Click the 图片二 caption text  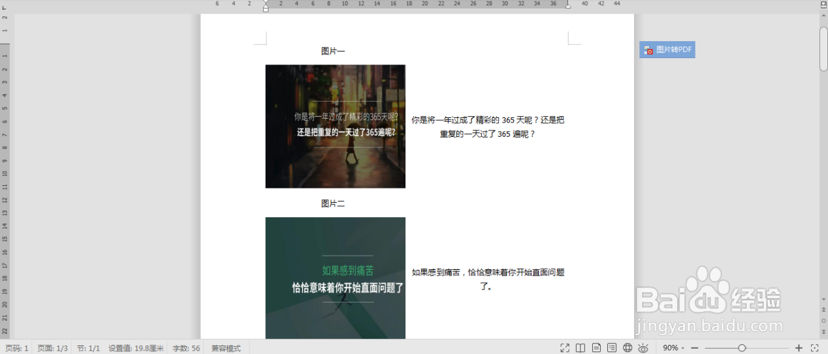(333, 204)
